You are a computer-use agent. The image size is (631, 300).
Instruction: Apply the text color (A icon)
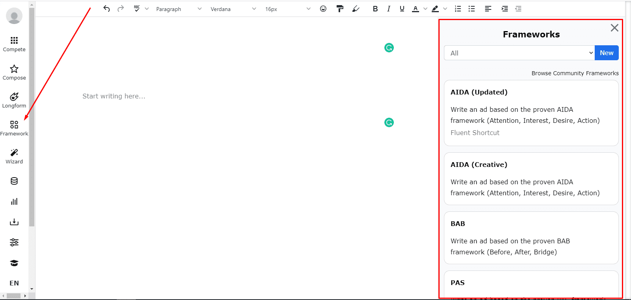(x=416, y=9)
